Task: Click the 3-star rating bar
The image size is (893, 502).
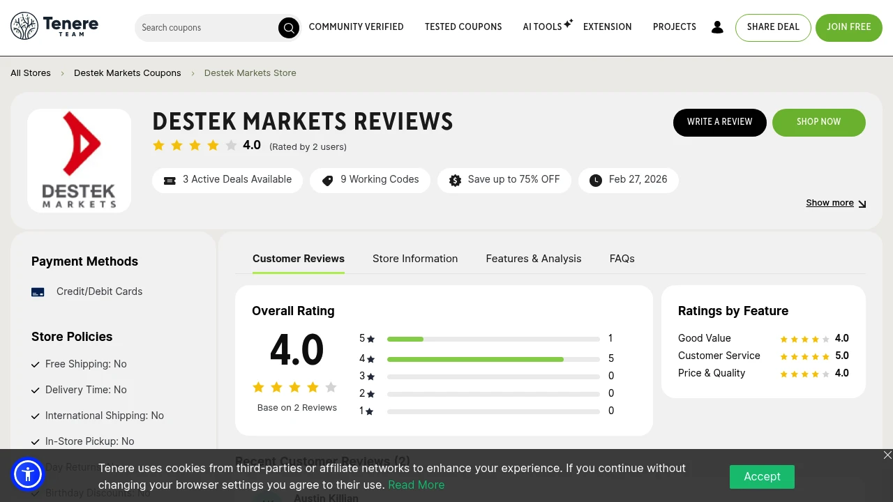Action: (x=493, y=377)
